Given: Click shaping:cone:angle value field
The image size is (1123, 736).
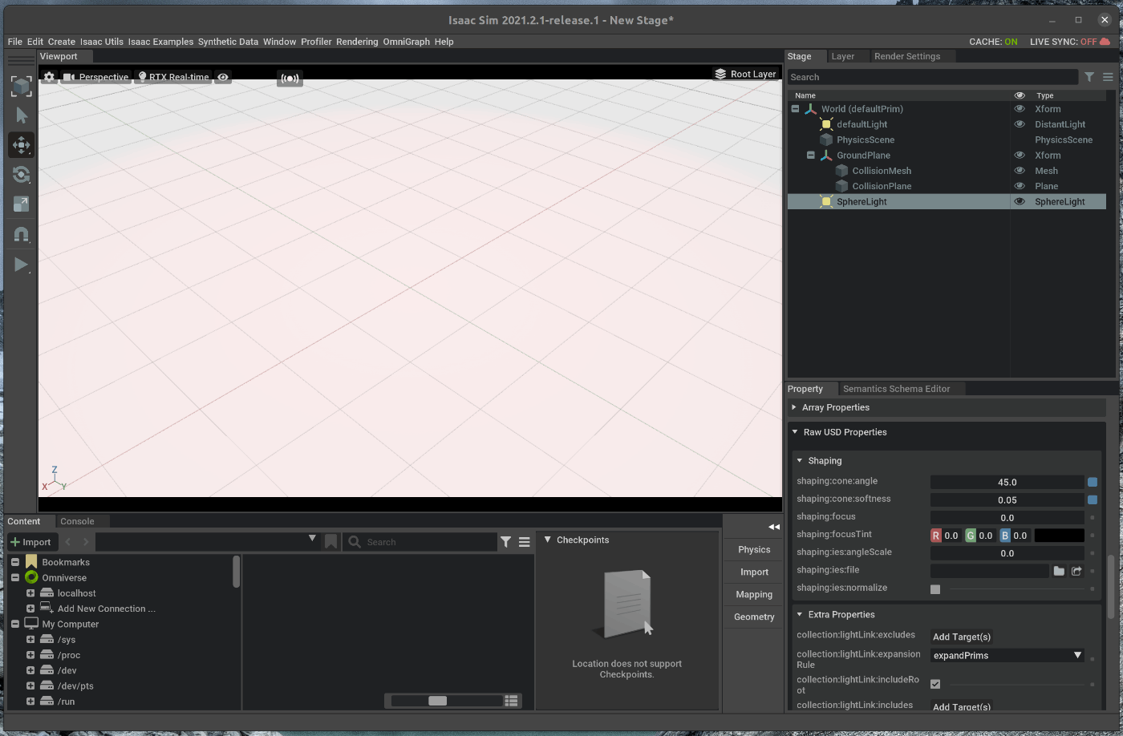Looking at the screenshot, I should click(1007, 482).
